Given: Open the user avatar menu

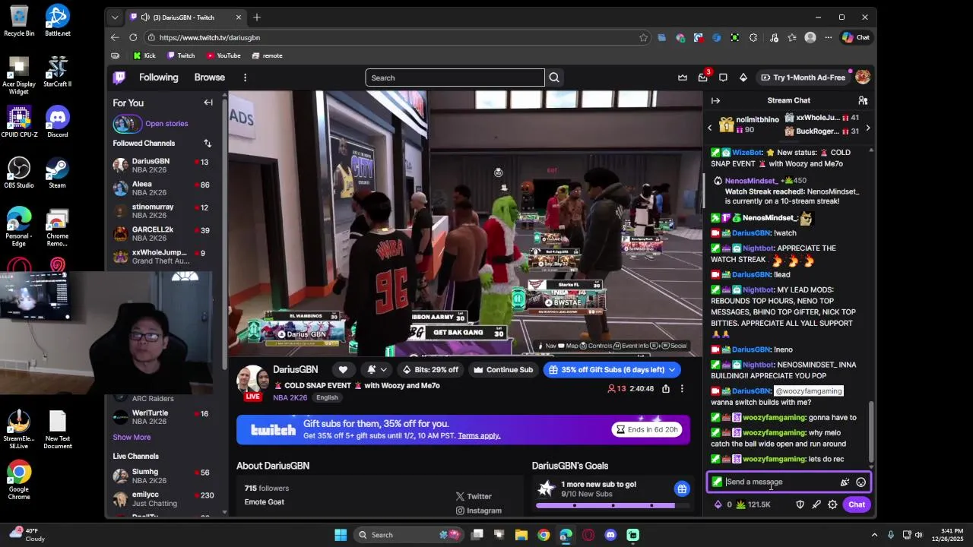Looking at the screenshot, I should point(863,77).
